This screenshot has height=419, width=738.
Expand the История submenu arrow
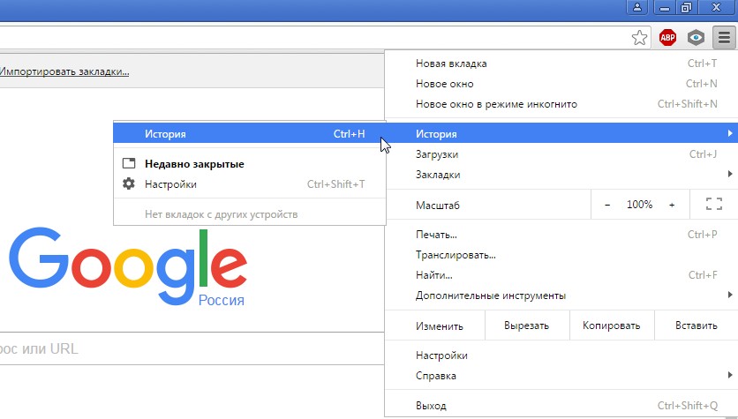(x=729, y=133)
